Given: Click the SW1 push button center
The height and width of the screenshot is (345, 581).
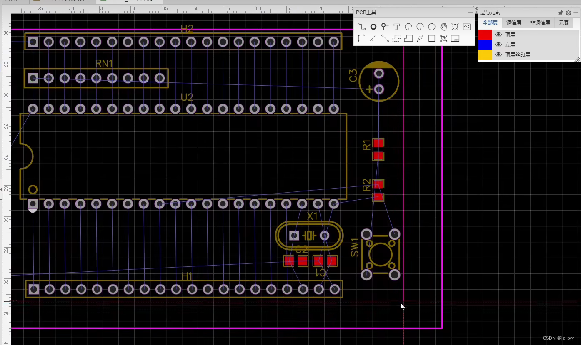Looking at the screenshot, I should [x=380, y=254].
